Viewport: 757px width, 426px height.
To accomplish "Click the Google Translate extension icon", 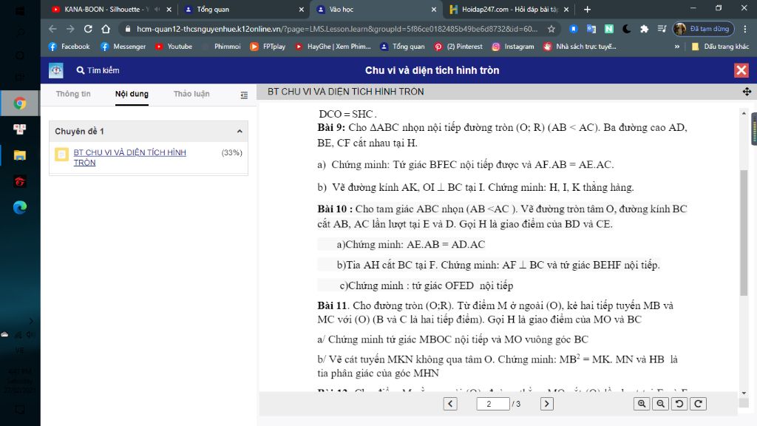I will [591, 29].
